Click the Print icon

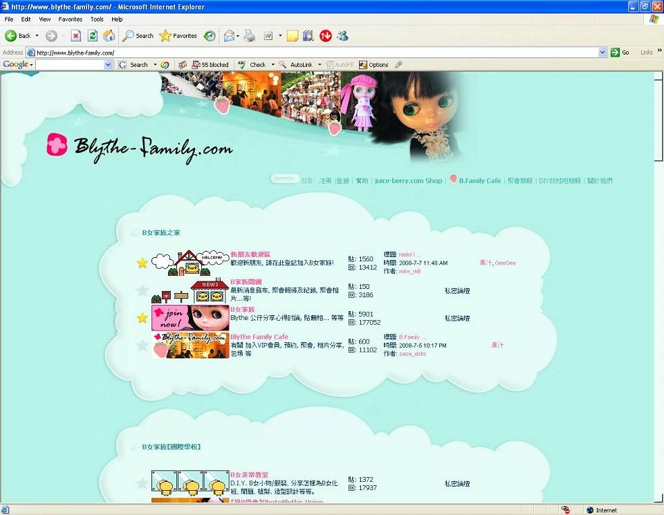pyautogui.click(x=248, y=35)
